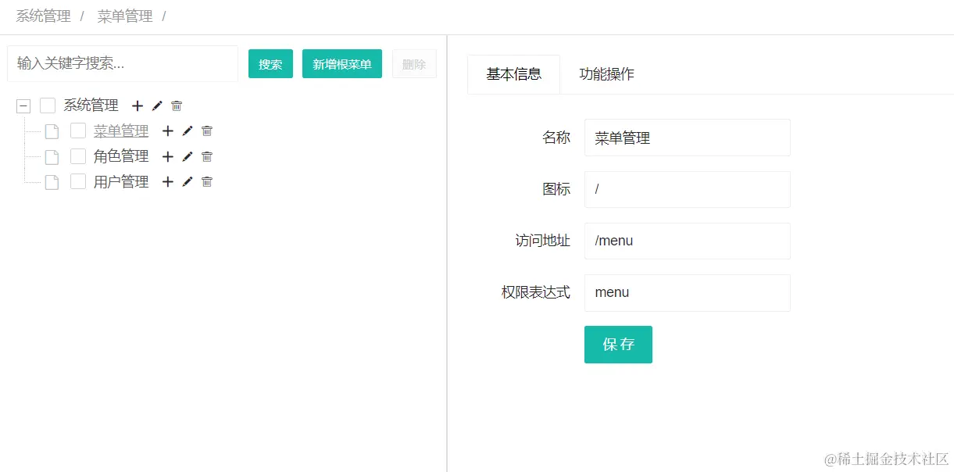Click the 名称 input field
The height and width of the screenshot is (472, 954).
pyautogui.click(x=688, y=138)
